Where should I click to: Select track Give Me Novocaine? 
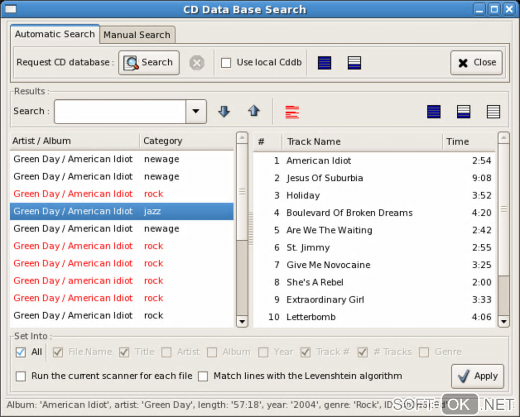(x=374, y=265)
